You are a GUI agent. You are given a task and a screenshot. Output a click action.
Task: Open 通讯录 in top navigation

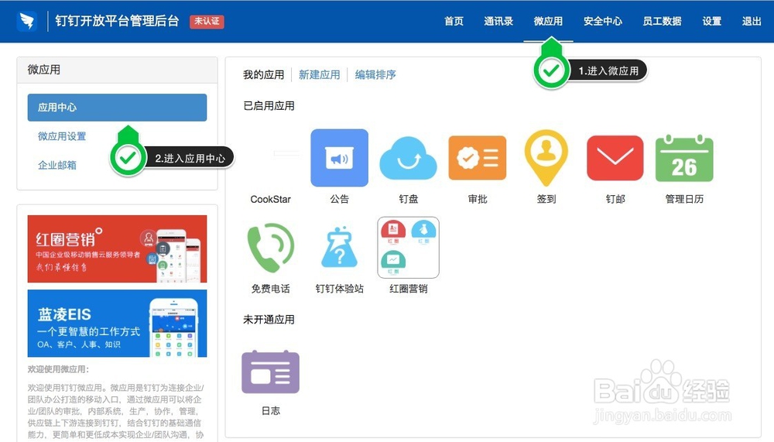498,21
